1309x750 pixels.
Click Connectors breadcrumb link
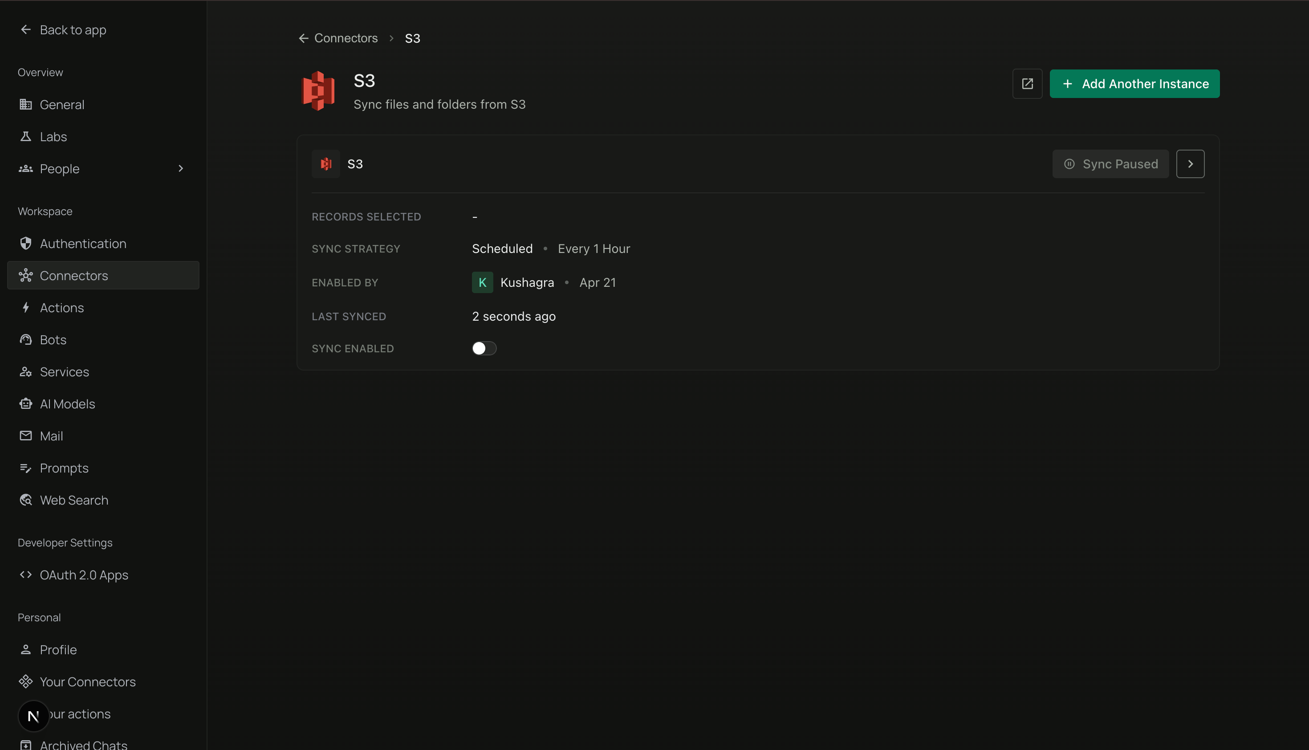(346, 39)
